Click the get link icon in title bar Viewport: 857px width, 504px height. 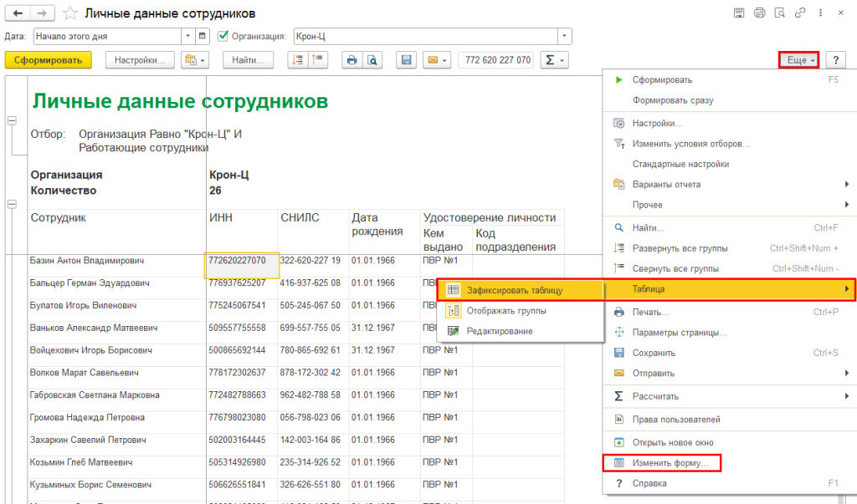[800, 13]
